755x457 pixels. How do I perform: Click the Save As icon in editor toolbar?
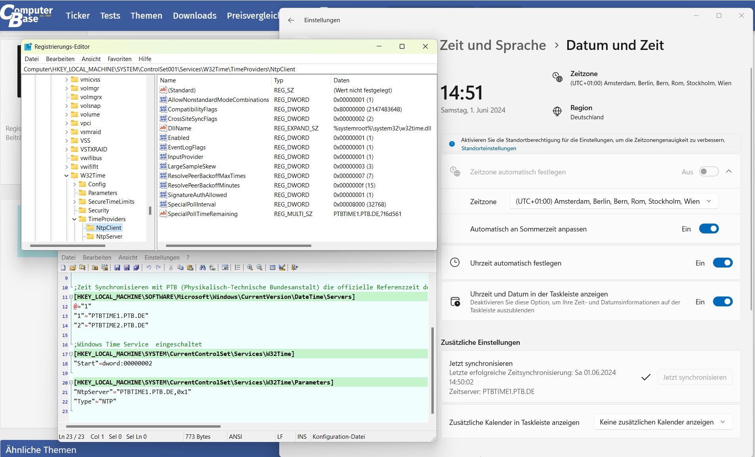pyautogui.click(x=127, y=268)
